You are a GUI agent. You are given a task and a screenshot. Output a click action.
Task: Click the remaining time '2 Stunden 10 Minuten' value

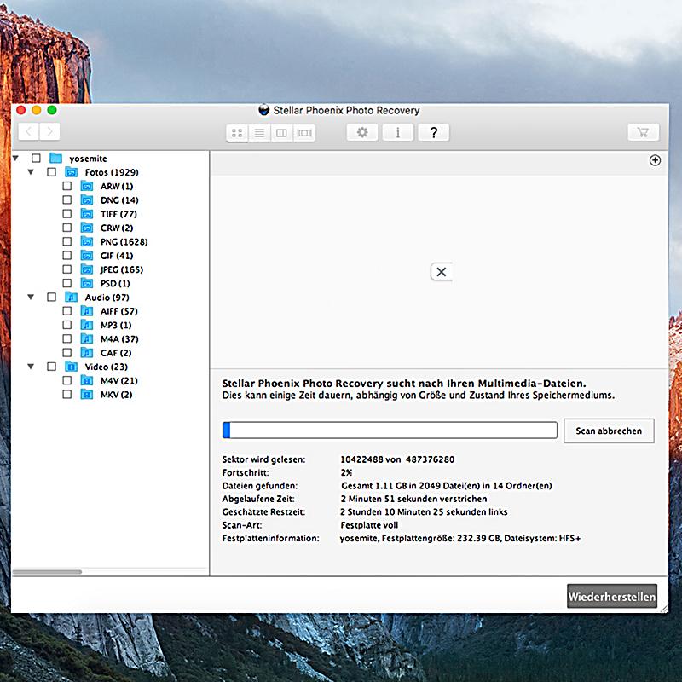[424, 512]
